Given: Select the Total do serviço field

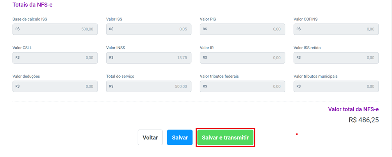Looking at the screenshot, I should pyautogui.click(x=149, y=86).
